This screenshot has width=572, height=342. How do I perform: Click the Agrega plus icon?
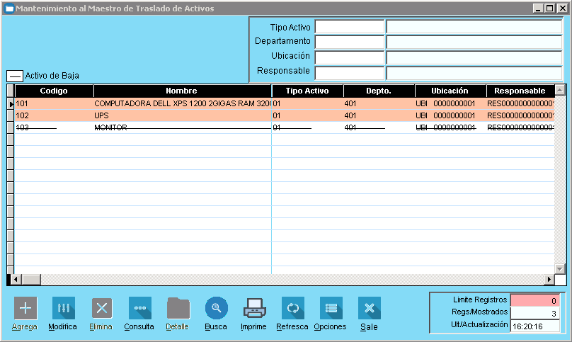coord(25,308)
